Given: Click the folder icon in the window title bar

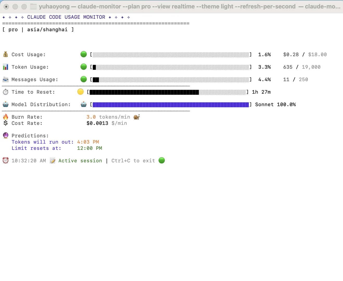Looking at the screenshot, I should click(33, 7).
